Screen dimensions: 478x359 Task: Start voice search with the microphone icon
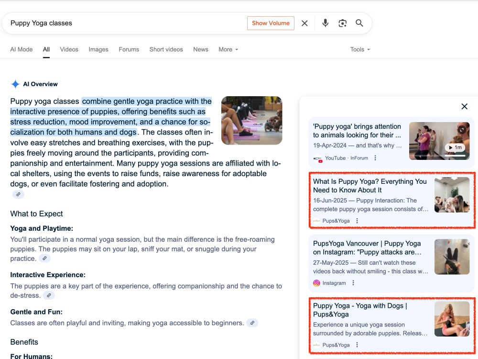(325, 23)
